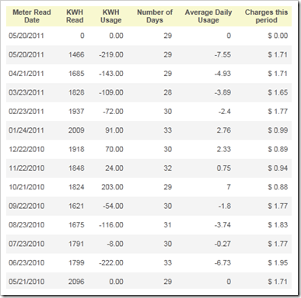Screen dimensions: 301x298
Task: Click the 28 days cell
Action: [168, 92]
